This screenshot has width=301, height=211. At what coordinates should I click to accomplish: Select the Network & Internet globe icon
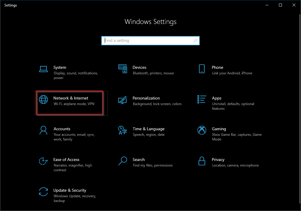click(43, 100)
